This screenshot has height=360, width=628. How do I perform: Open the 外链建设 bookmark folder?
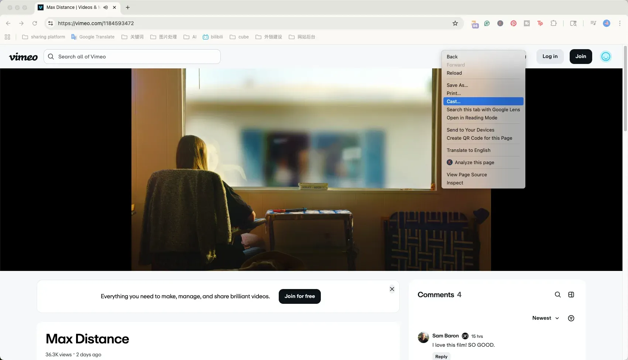pos(269,37)
